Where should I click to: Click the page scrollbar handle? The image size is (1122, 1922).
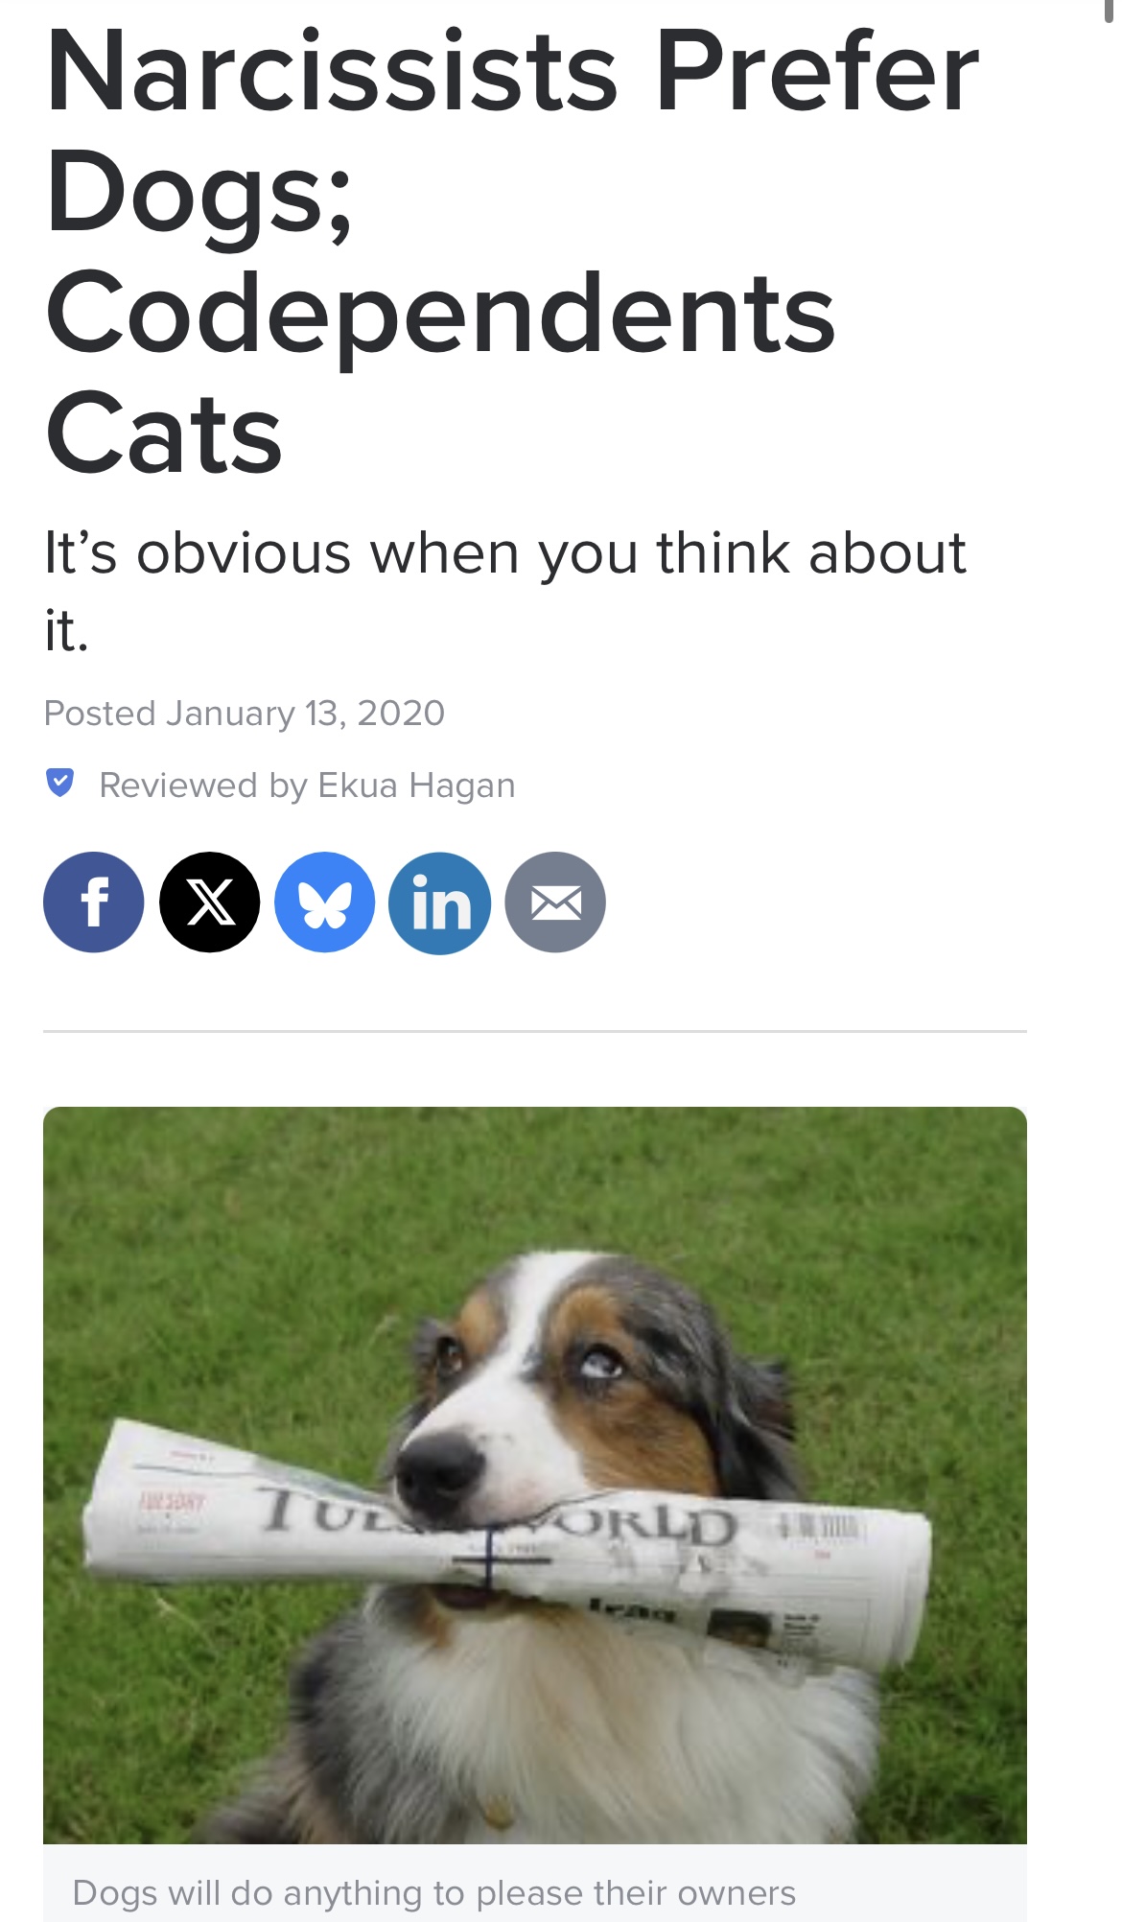[1109, 10]
